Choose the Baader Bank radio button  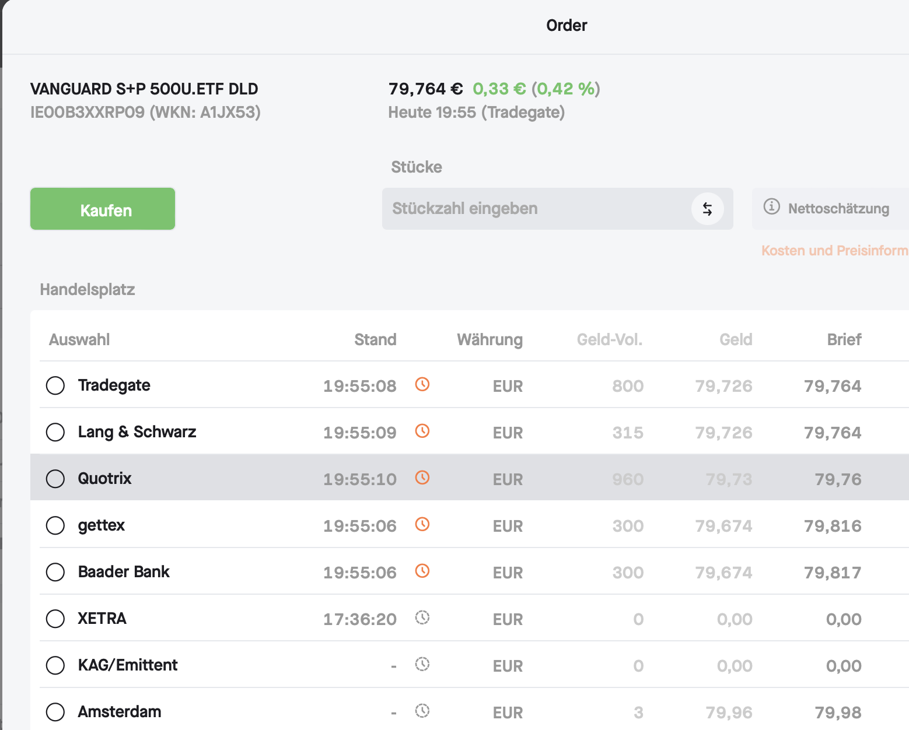point(55,572)
